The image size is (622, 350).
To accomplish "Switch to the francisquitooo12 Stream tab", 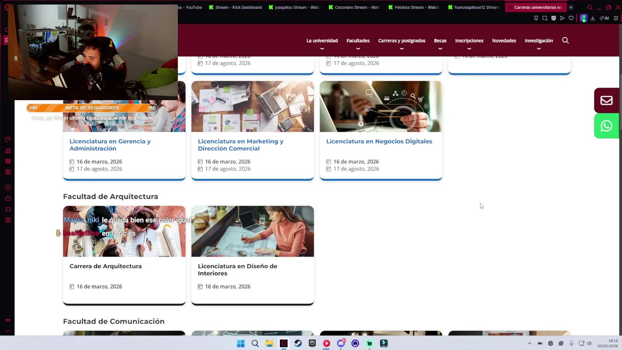I will click(474, 7).
